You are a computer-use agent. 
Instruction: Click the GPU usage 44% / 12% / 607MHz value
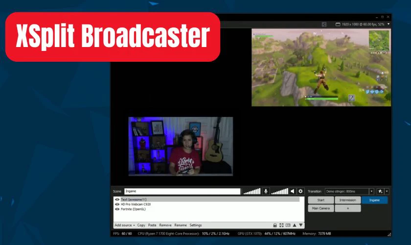[280, 233]
